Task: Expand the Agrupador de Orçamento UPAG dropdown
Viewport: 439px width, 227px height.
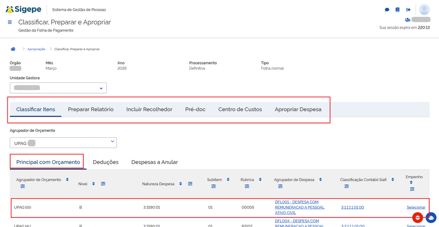Action: pos(63,143)
